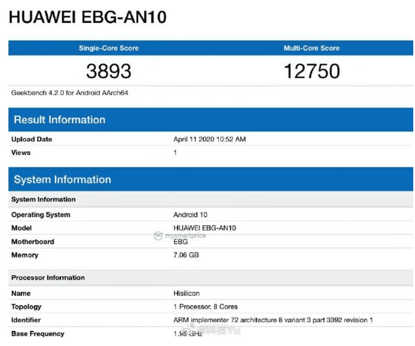Click the Memory label
This screenshot has height=346, width=415.
[x=25, y=255]
